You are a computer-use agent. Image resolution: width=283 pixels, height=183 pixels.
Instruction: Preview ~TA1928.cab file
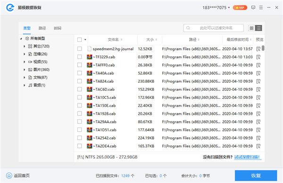[x=258, y=114]
